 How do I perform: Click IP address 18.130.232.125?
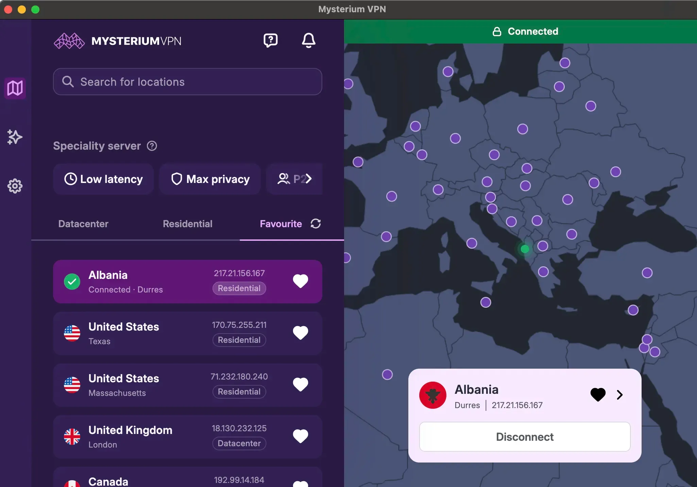[239, 428]
